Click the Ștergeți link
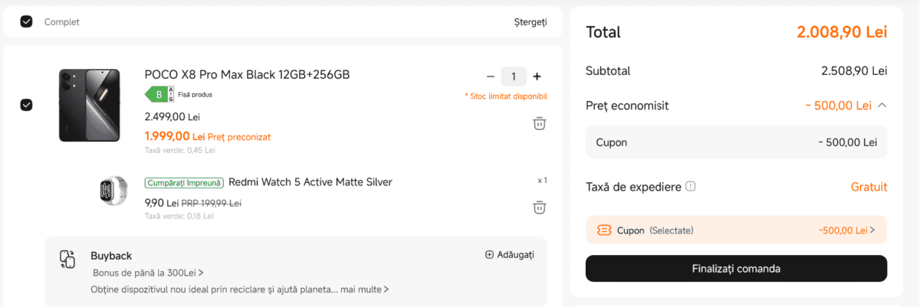Viewport: 920px width, 307px height. point(530,21)
